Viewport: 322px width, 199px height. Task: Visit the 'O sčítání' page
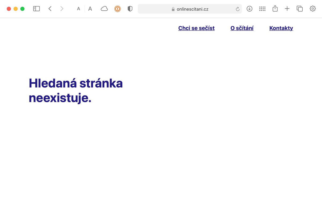[x=242, y=28]
